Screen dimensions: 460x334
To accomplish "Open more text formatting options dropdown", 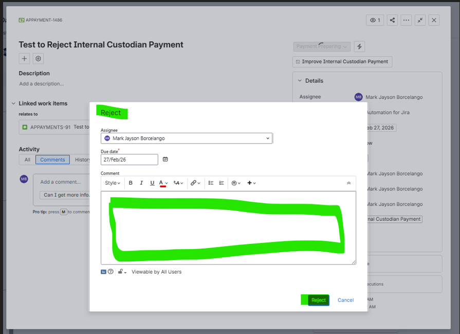I will [x=178, y=183].
